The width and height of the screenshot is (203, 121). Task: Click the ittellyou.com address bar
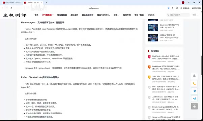pyautogui.click(x=94, y=8)
